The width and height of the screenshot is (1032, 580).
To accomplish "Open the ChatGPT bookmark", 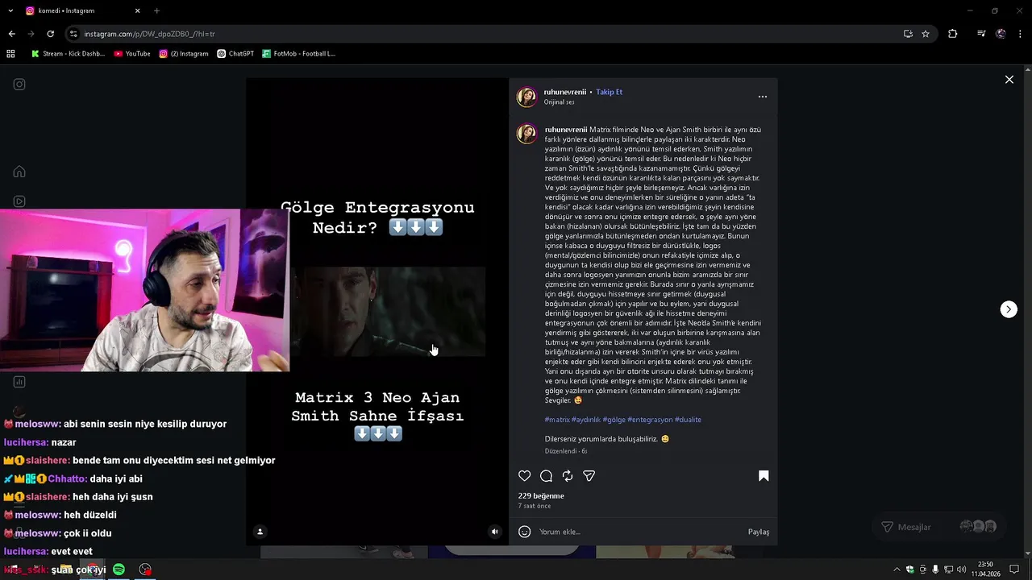I will 235,54.
